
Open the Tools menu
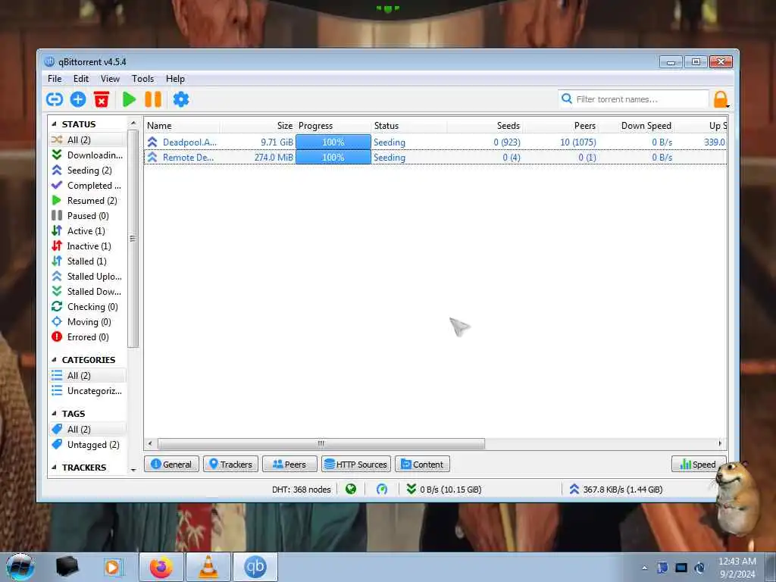pyautogui.click(x=142, y=79)
